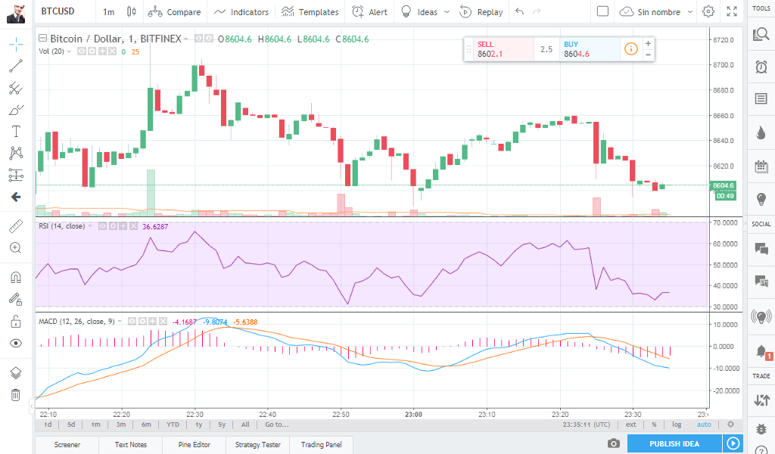Image resolution: width=775 pixels, height=454 pixels.
Task: Take a chart snapshot with the camera
Action: pyautogui.click(x=613, y=444)
